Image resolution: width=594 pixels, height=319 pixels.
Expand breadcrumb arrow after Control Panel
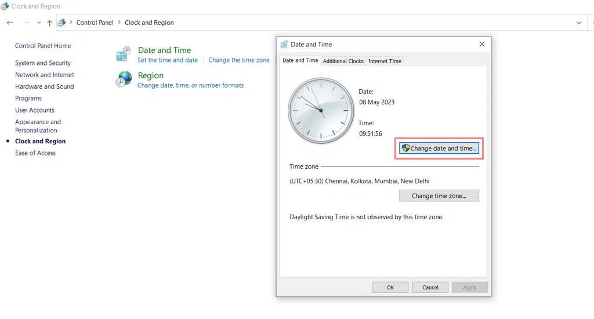click(x=119, y=23)
